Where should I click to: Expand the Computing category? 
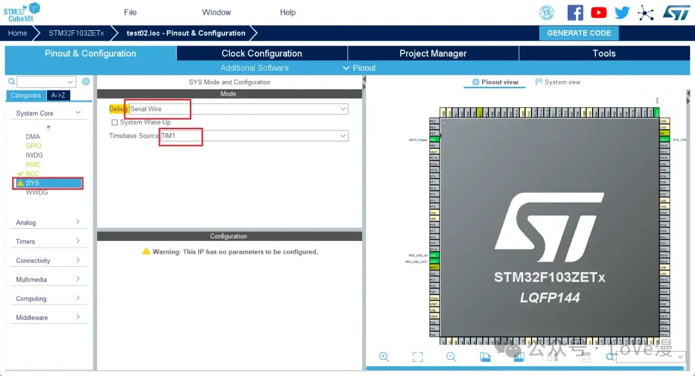(x=78, y=298)
